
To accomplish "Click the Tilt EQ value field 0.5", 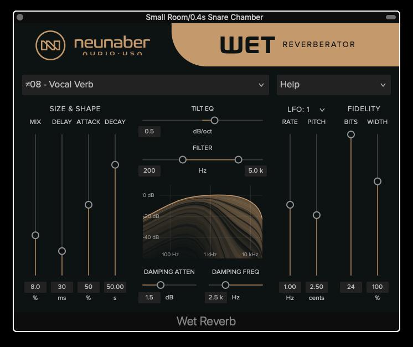I will click(x=149, y=131).
